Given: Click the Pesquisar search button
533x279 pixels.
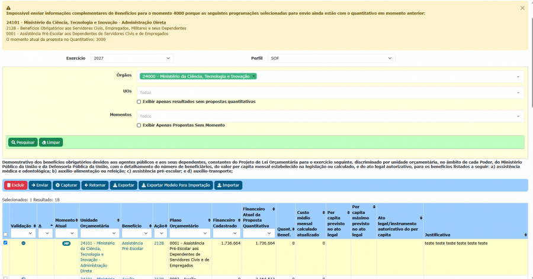Looking at the screenshot, I should click(x=23, y=142).
